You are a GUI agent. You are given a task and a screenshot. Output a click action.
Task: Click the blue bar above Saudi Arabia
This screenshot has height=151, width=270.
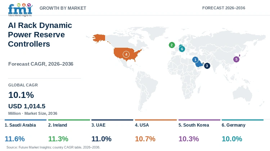(26, 120)
